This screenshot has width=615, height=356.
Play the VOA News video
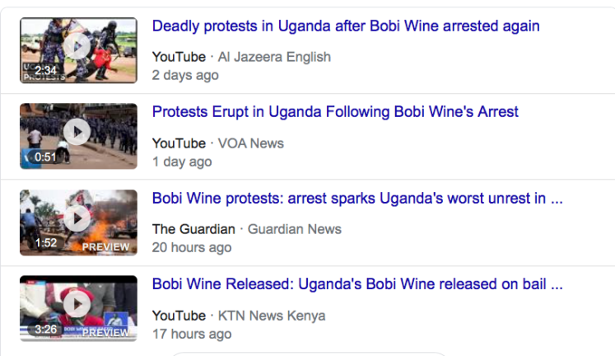77,132
